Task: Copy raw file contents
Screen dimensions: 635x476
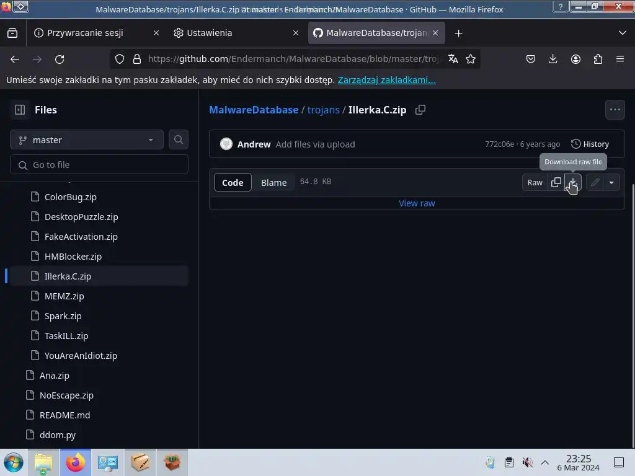Action: (556, 183)
